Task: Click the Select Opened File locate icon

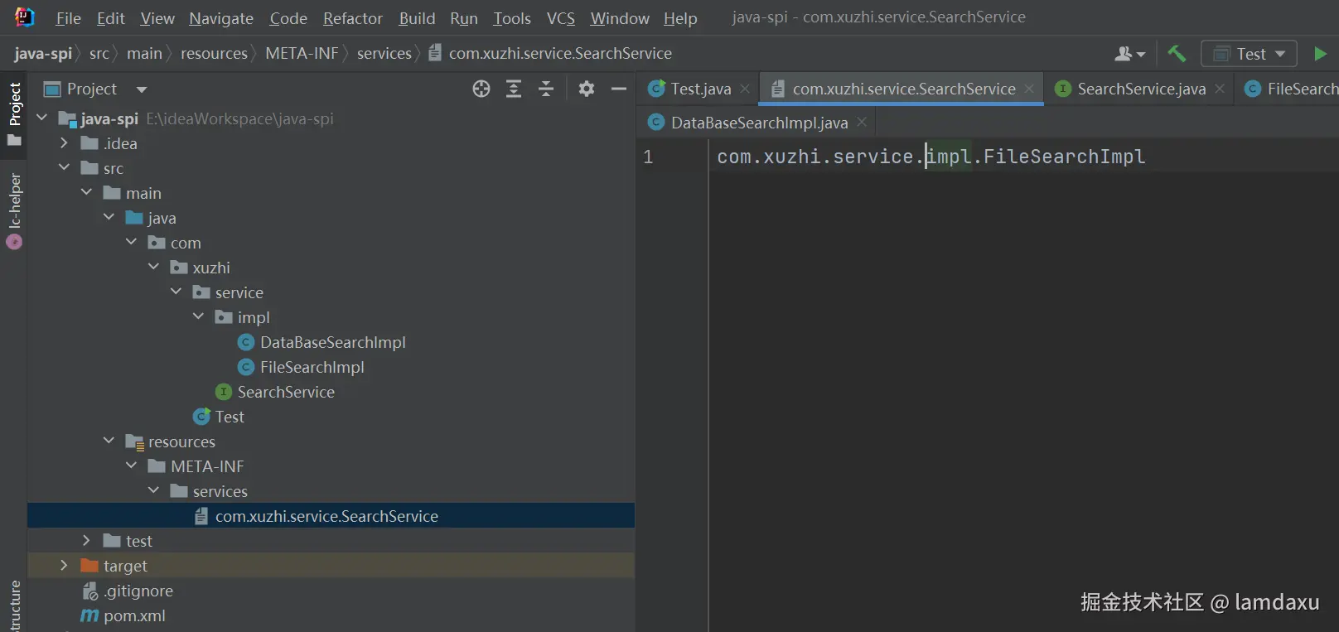Action: point(481,89)
